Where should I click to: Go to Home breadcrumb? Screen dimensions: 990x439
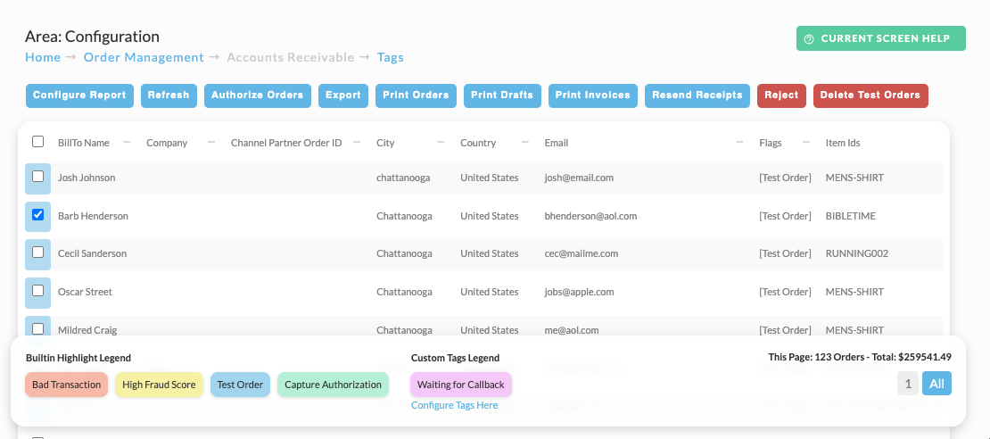pos(43,57)
